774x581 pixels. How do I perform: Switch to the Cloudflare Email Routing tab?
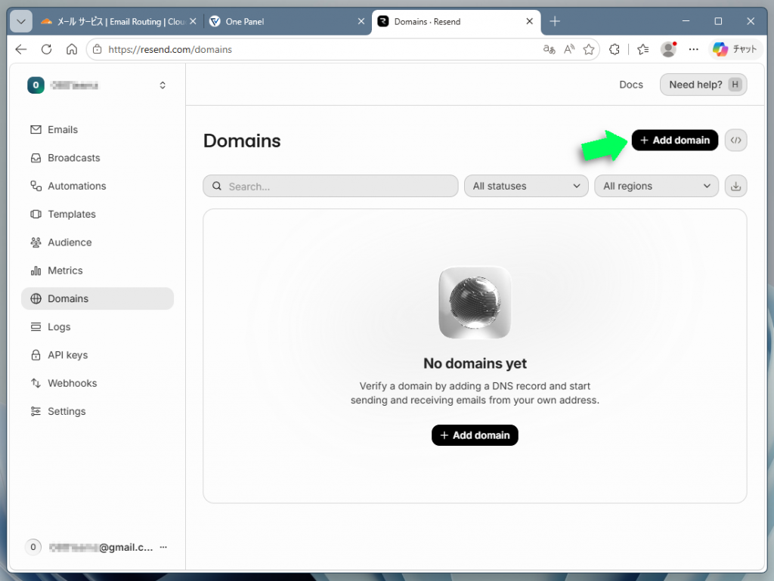(119, 21)
